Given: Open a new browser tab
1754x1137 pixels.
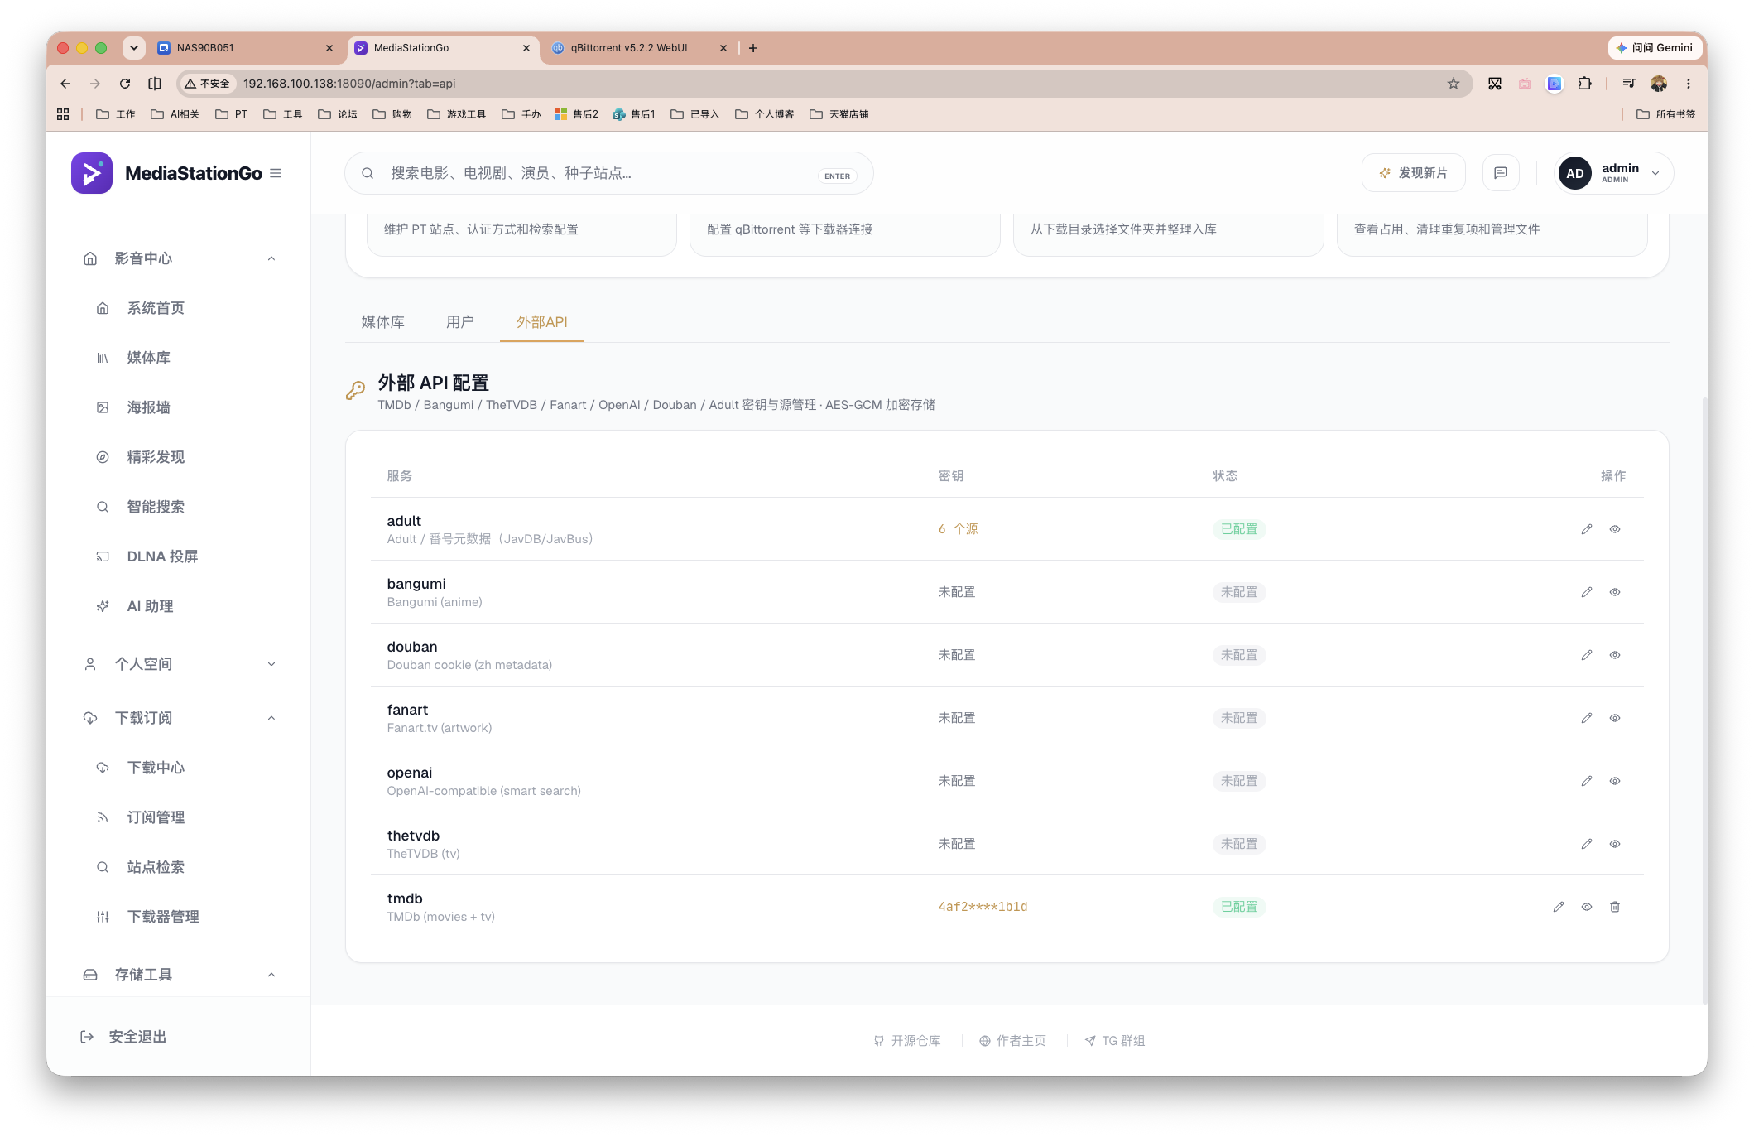Looking at the screenshot, I should tap(752, 48).
